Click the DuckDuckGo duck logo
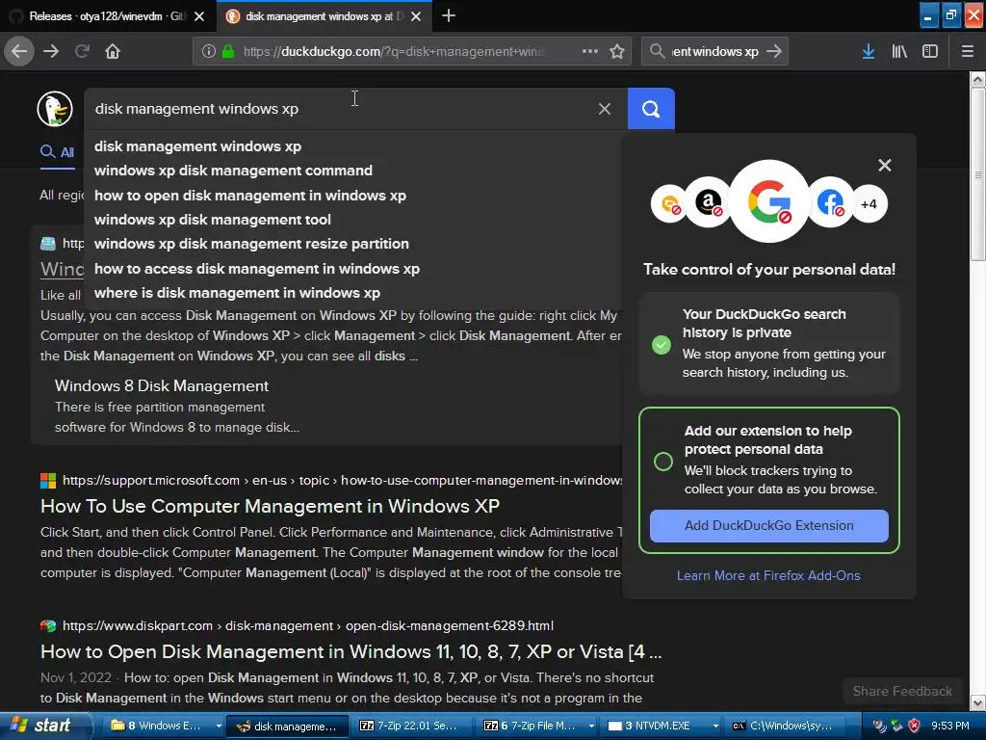Viewport: 986px width, 740px height. click(55, 108)
